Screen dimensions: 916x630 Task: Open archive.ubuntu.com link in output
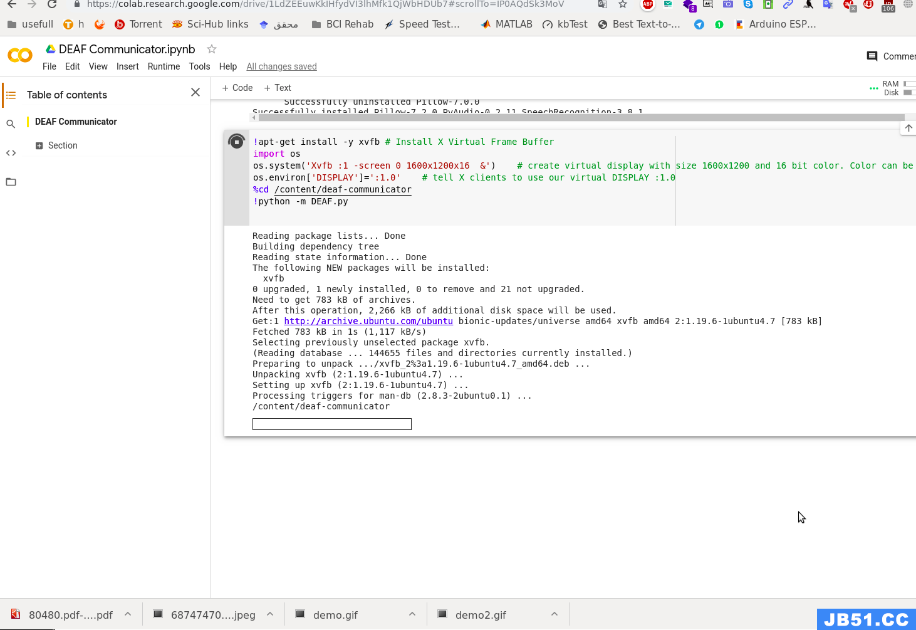(x=368, y=321)
